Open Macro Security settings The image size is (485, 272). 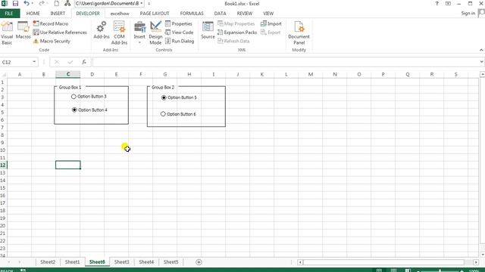point(52,41)
